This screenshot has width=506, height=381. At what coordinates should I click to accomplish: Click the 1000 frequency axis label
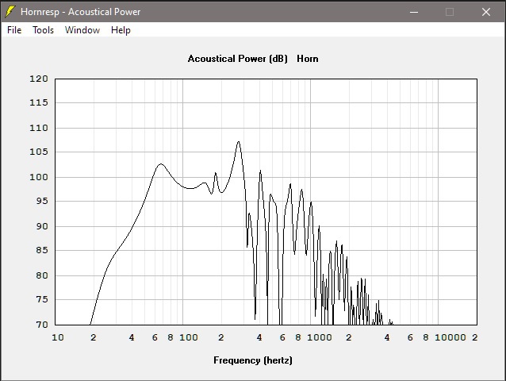pyautogui.click(x=319, y=337)
